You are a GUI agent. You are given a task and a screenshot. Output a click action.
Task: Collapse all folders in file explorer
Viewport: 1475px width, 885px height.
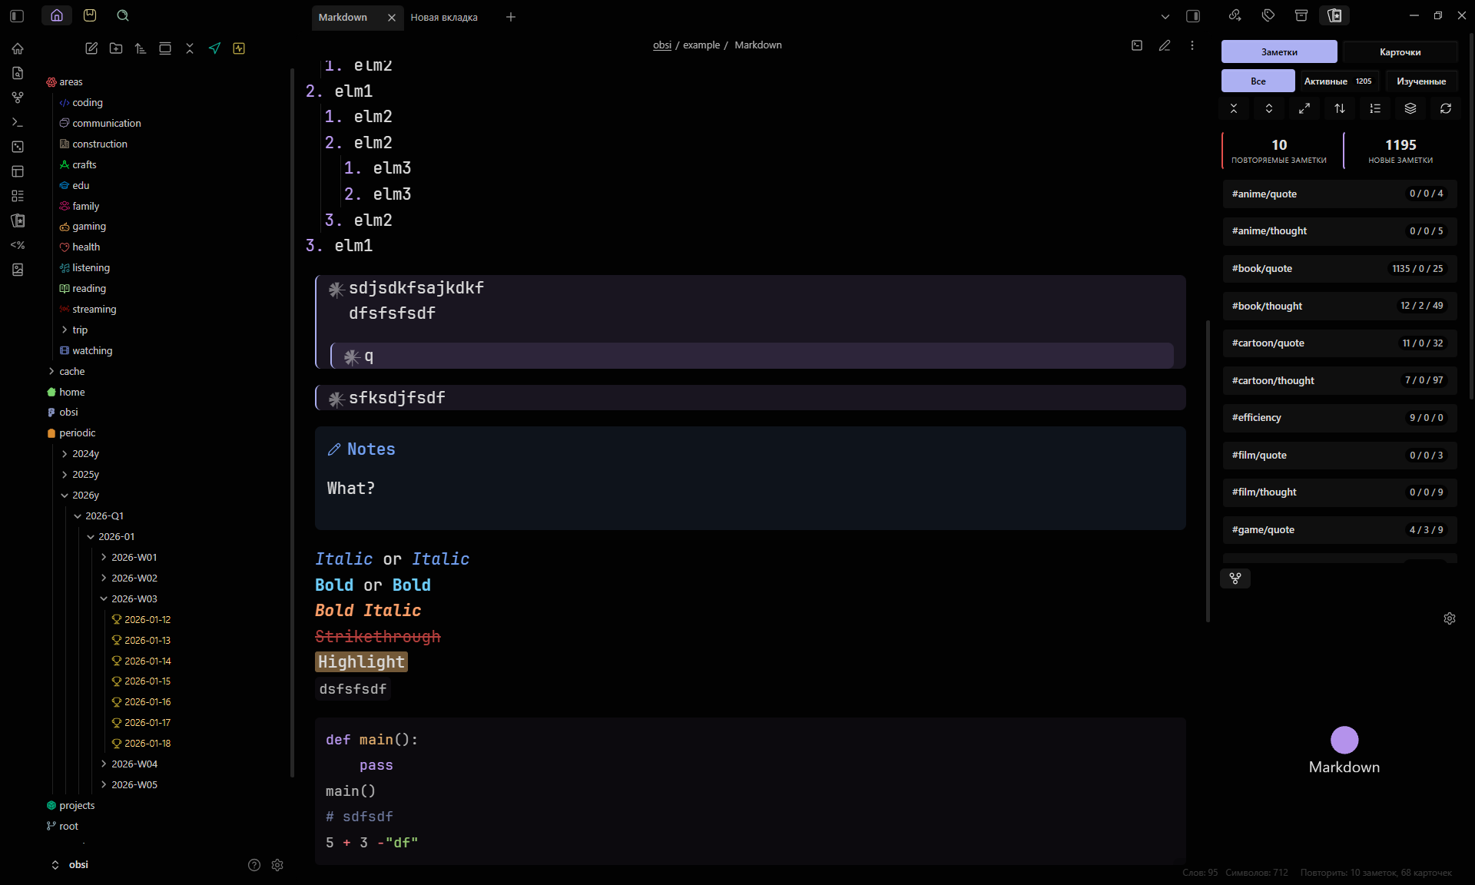coord(190,48)
